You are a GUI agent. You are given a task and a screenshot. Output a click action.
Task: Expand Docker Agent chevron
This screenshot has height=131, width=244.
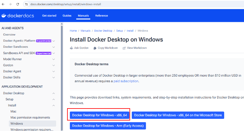54,71
